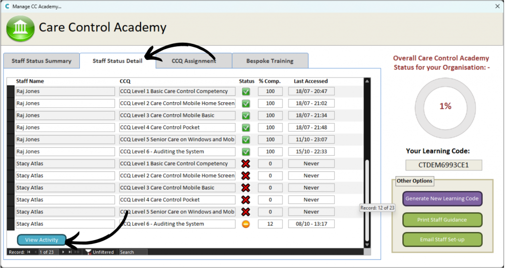Click last accessed value 08/10 - 13:17
The image size is (505, 268).
[x=311, y=224]
